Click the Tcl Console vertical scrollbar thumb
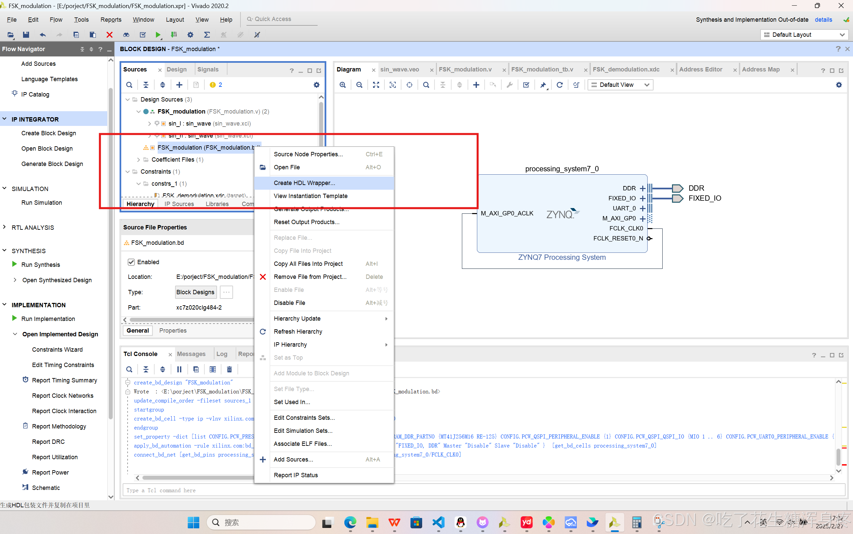This screenshot has height=534, width=853. [x=838, y=457]
